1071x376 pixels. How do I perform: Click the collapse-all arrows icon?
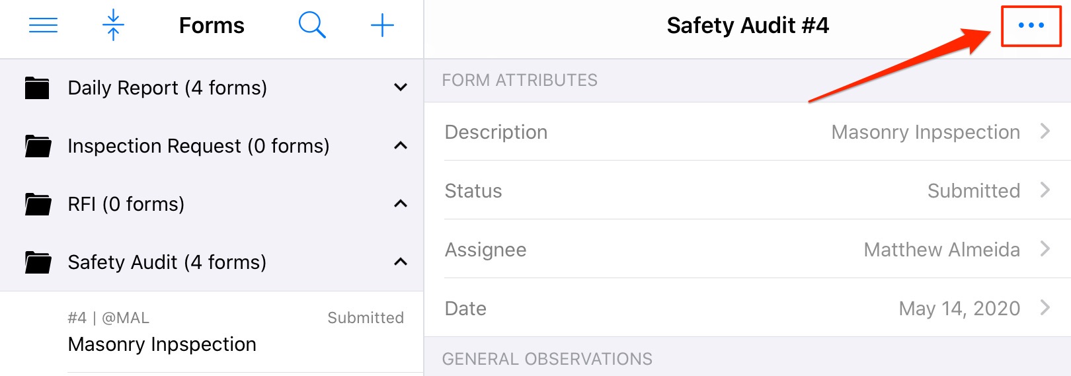click(x=113, y=26)
